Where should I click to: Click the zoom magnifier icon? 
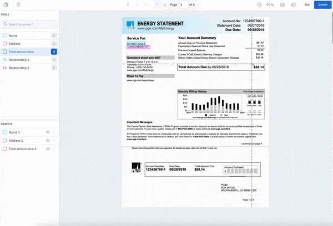(259, 4)
